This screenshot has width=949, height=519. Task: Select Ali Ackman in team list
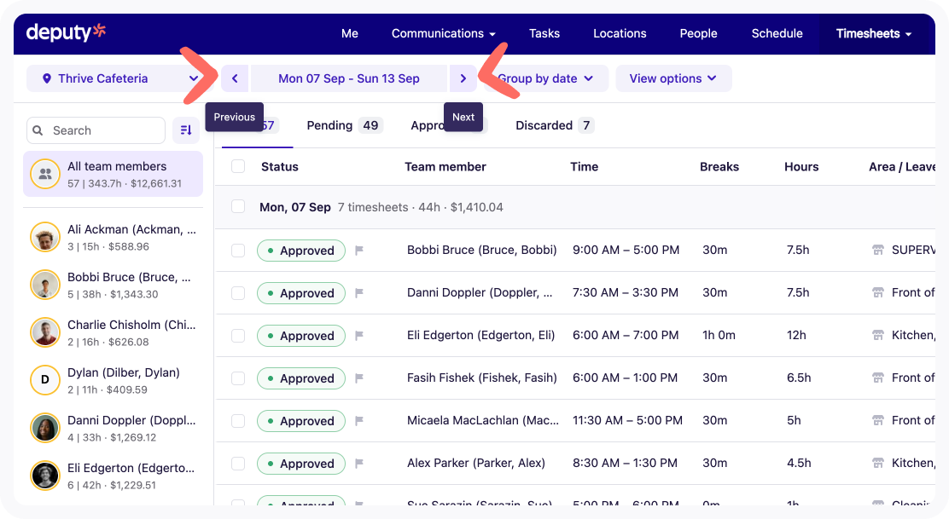114,237
